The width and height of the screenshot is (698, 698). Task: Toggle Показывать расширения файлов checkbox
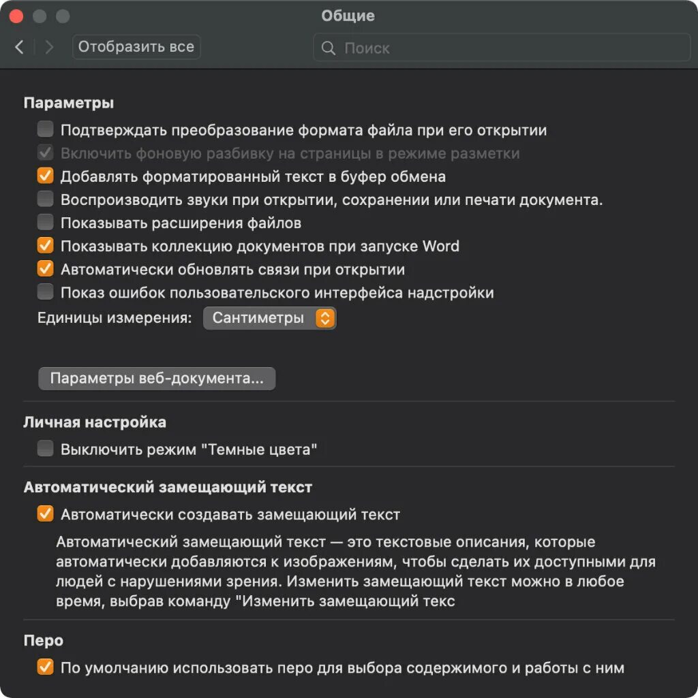[46, 222]
